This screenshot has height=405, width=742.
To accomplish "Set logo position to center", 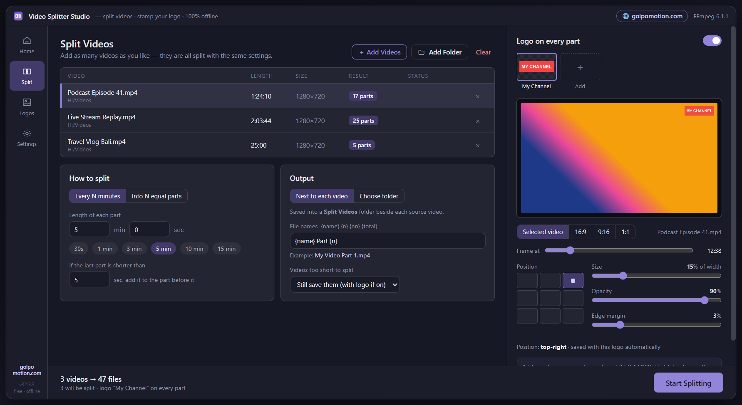I will (550, 298).
